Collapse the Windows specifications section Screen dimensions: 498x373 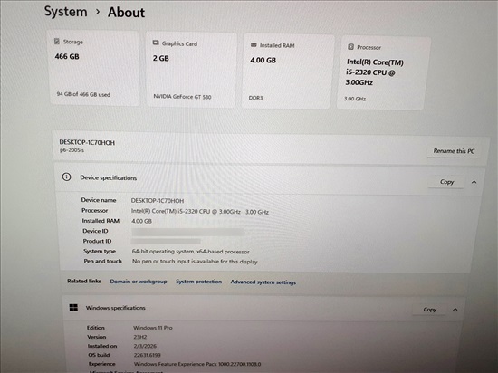[455, 310]
